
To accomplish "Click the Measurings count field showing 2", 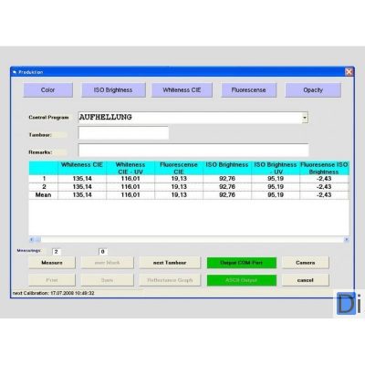I will 57,252.
